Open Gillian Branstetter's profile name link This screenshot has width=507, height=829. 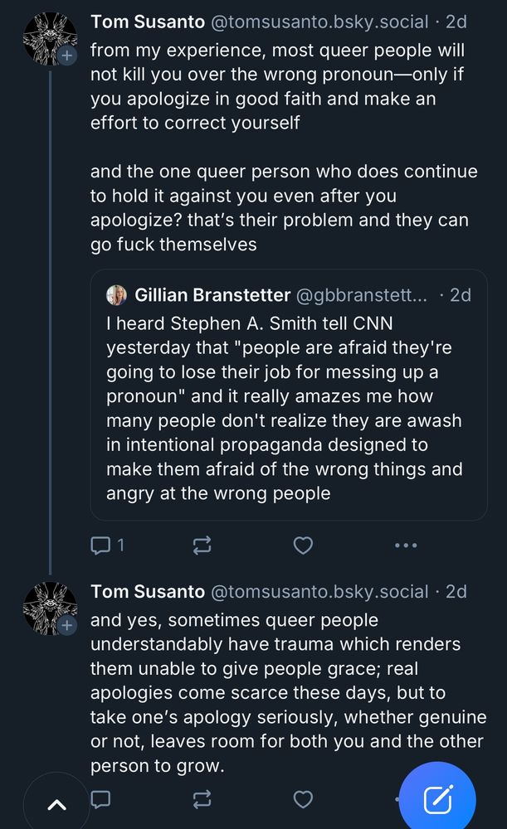[212, 295]
